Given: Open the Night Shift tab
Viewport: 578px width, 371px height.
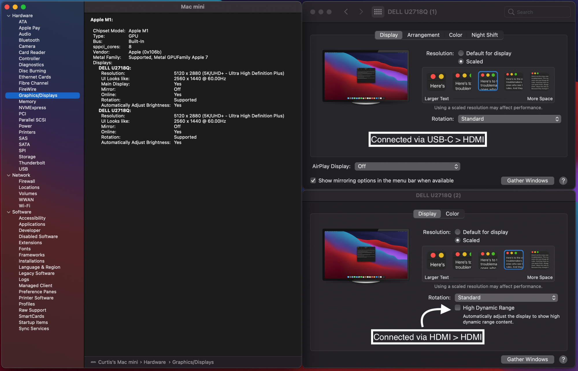Looking at the screenshot, I should pos(484,35).
